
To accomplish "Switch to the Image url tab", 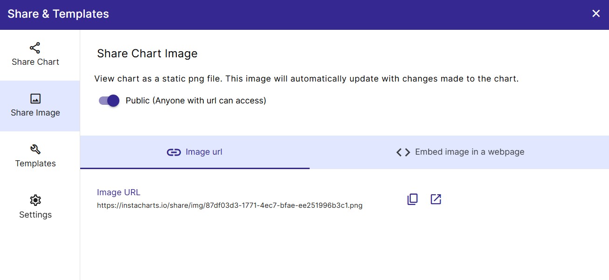I will coord(195,152).
